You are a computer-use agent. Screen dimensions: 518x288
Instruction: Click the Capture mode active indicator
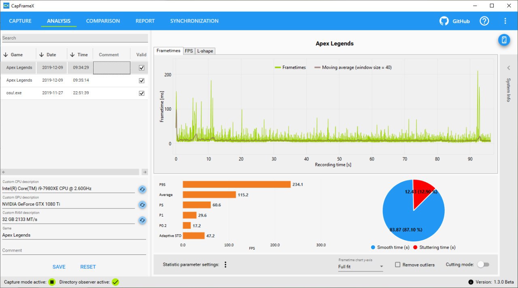coord(52,282)
